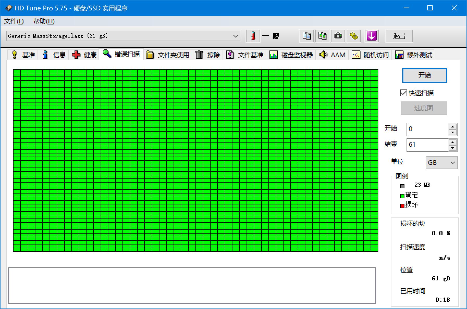Click the 速度图 button

point(424,108)
